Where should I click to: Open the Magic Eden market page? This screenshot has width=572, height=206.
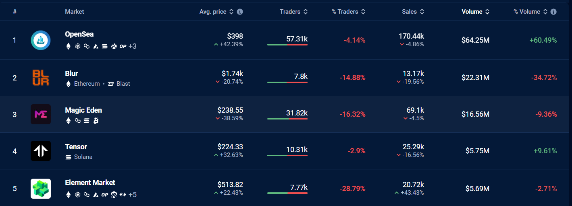pos(83,110)
